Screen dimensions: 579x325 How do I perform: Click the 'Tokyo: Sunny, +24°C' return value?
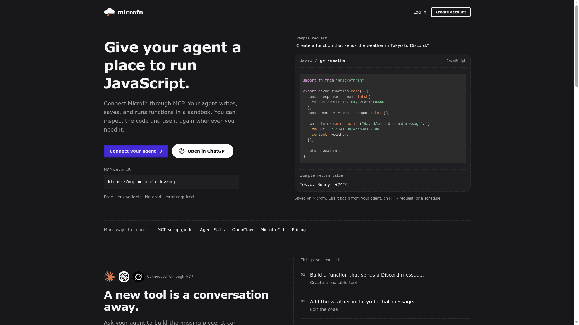click(x=324, y=185)
